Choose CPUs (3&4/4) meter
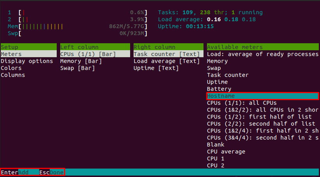The width and height of the screenshot is (320, 177). pyautogui.click(x=263, y=137)
